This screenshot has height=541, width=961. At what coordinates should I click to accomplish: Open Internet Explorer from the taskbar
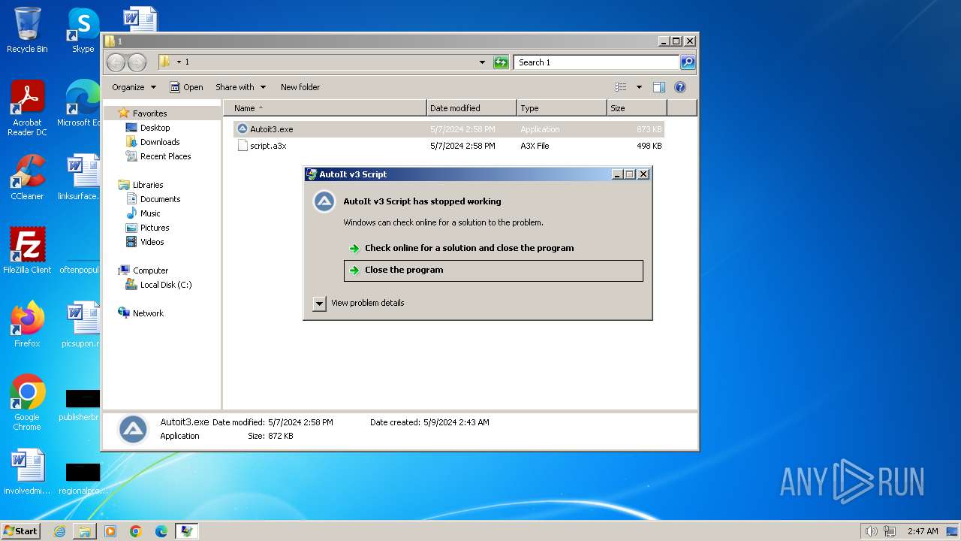[59, 531]
